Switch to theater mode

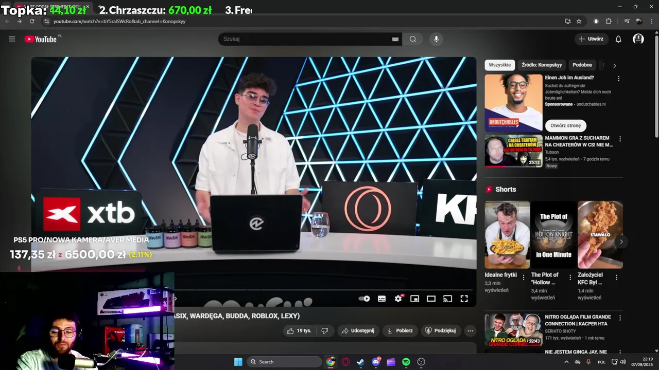[431, 299]
